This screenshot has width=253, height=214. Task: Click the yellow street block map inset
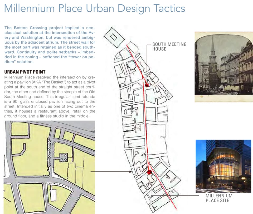coord(49,167)
